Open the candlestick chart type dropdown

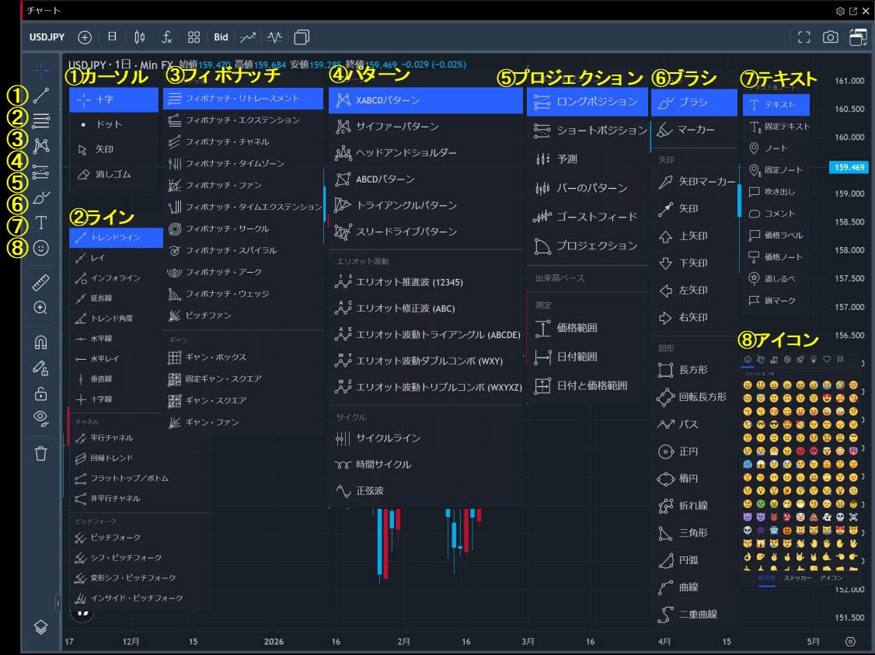click(140, 37)
